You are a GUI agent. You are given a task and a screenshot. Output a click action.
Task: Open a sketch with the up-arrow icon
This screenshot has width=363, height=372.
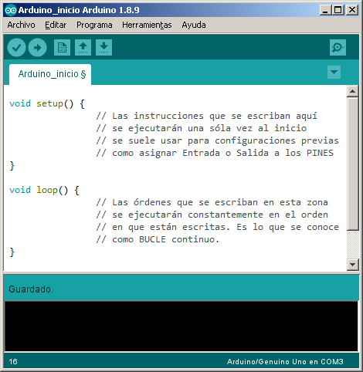(x=83, y=47)
